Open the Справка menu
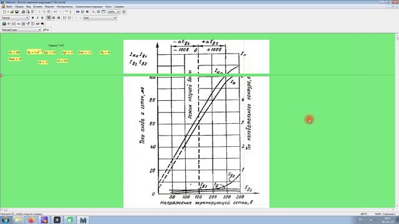 tap(119, 6)
